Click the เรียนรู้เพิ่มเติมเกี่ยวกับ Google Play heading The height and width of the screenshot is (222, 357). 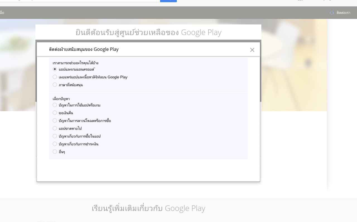point(148,208)
